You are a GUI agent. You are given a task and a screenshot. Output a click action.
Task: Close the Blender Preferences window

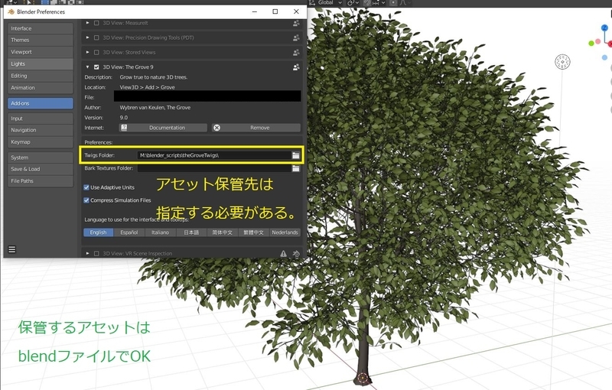tap(296, 11)
